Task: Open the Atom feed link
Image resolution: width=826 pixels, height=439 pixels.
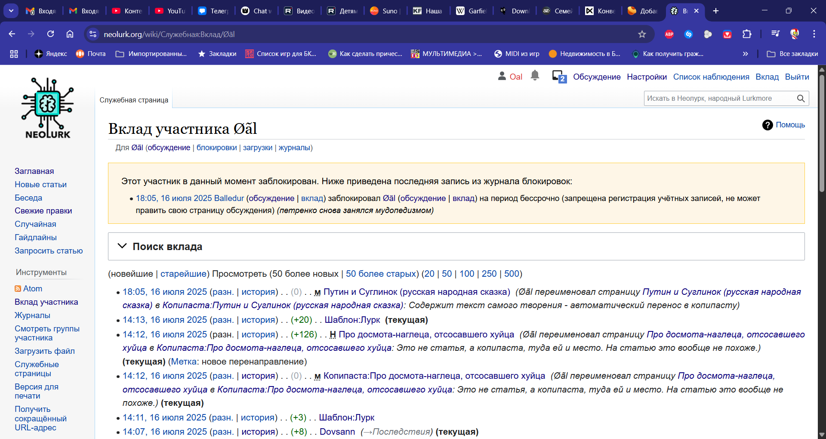Action: click(x=32, y=288)
